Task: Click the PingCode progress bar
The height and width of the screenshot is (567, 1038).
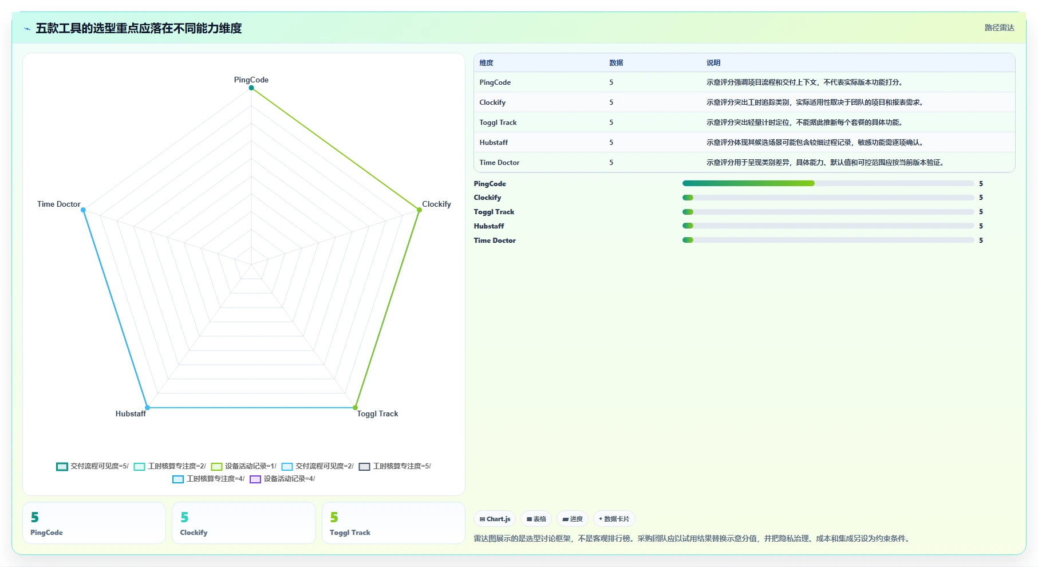Action: click(828, 183)
